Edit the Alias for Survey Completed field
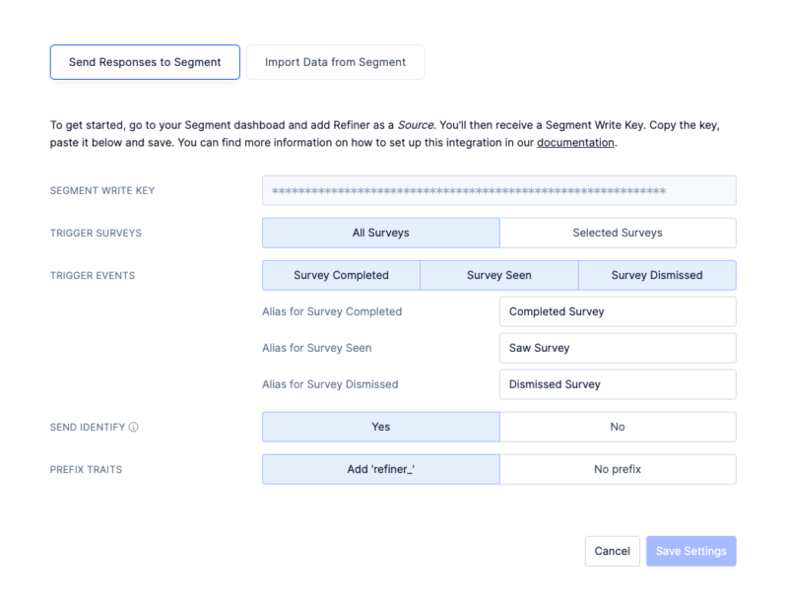Viewport: 788px width, 611px height. (x=618, y=311)
